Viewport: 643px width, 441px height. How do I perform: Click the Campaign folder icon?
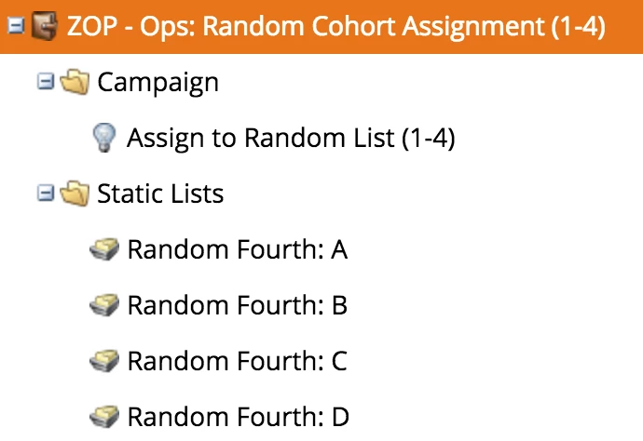coord(75,82)
